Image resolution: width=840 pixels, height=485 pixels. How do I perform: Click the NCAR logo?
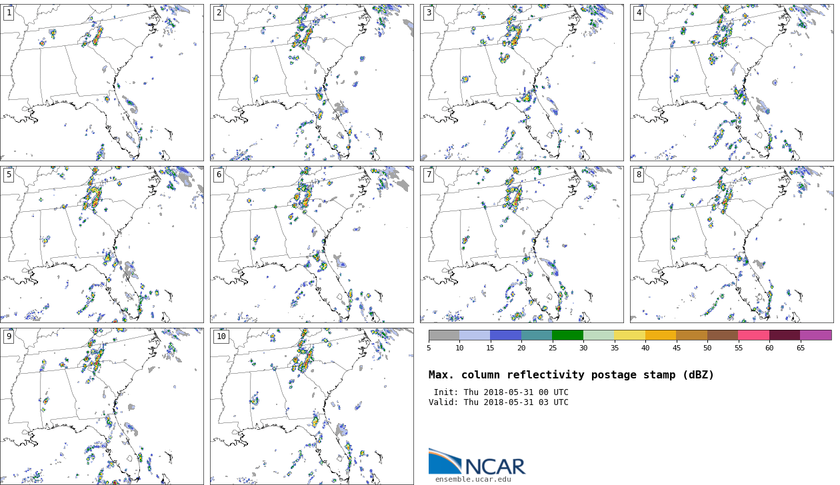pyautogui.click(x=477, y=462)
